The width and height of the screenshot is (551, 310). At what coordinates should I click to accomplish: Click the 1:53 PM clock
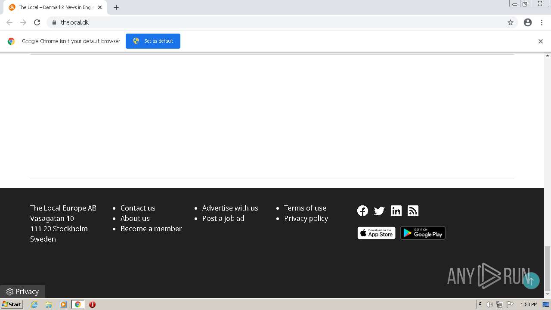click(529, 304)
